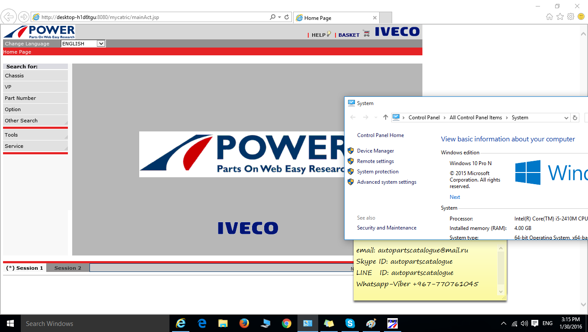This screenshot has width=588, height=332.
Task: Open Sticky Notes from the taskbar
Action: click(329, 323)
